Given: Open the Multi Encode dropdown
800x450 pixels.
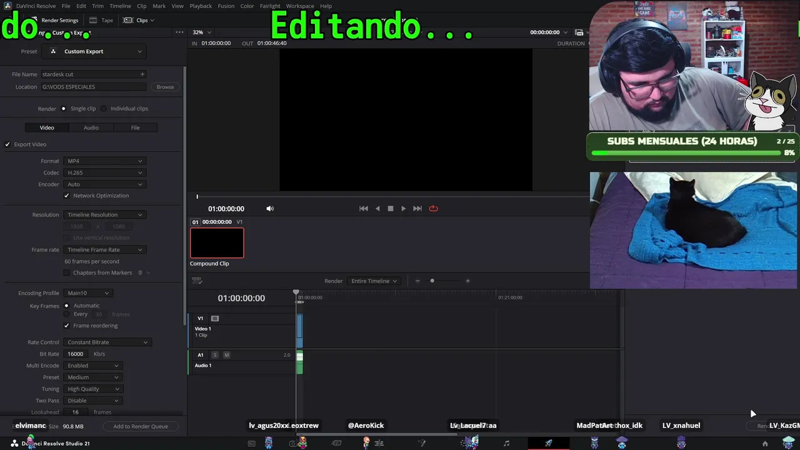Looking at the screenshot, I should coord(92,366).
